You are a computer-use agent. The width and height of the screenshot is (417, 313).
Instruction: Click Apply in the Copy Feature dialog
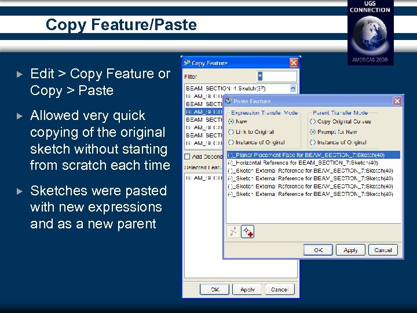click(x=247, y=290)
